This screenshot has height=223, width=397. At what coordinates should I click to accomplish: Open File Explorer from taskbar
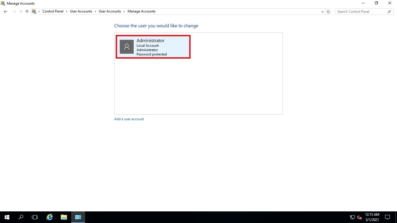[64, 217]
